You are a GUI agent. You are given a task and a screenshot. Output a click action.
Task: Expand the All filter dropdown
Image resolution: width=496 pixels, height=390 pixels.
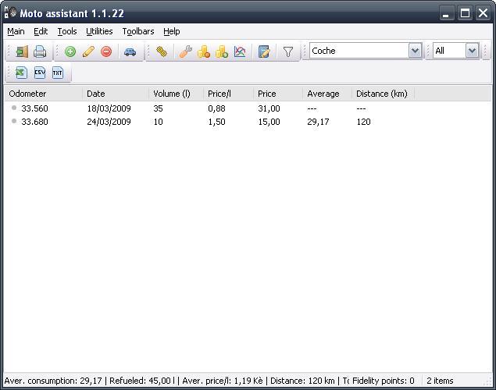click(x=472, y=51)
